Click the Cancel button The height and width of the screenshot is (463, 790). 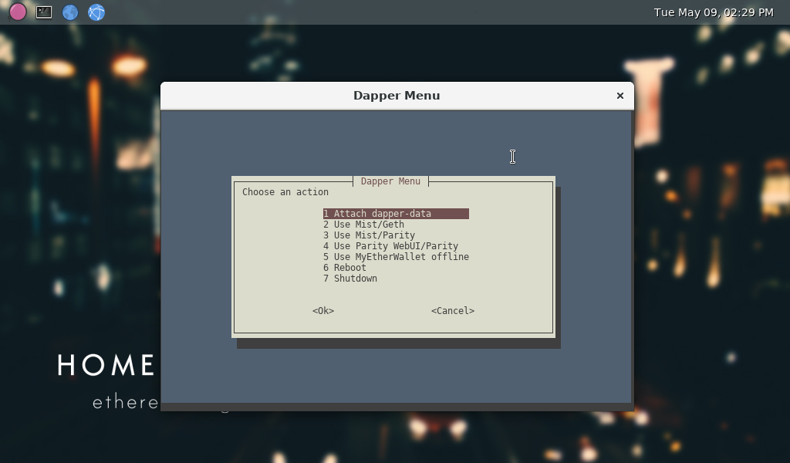(453, 311)
